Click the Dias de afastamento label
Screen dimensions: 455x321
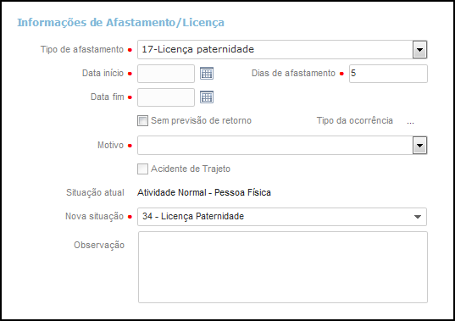[293, 73]
